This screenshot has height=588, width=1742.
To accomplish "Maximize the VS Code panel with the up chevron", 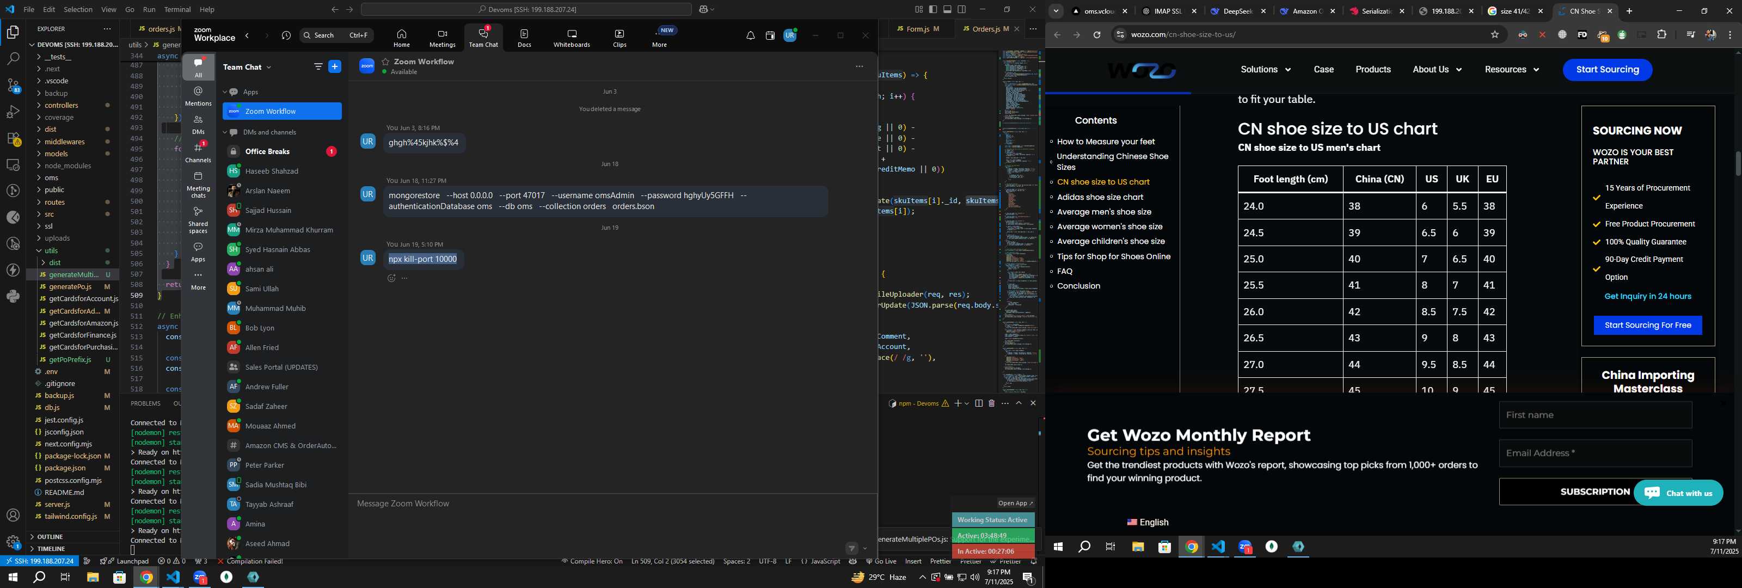I will 1019,403.
